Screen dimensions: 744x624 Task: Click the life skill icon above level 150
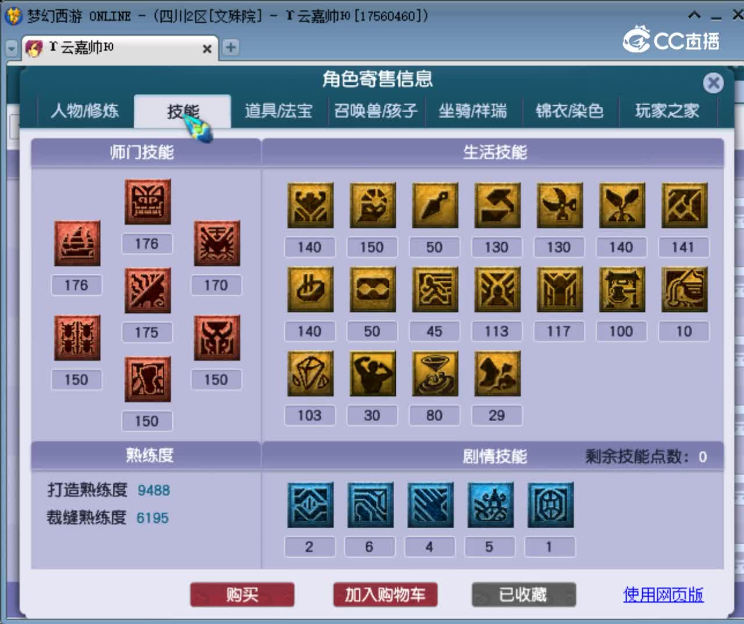coord(373,205)
